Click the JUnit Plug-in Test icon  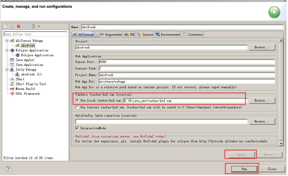(12, 84)
